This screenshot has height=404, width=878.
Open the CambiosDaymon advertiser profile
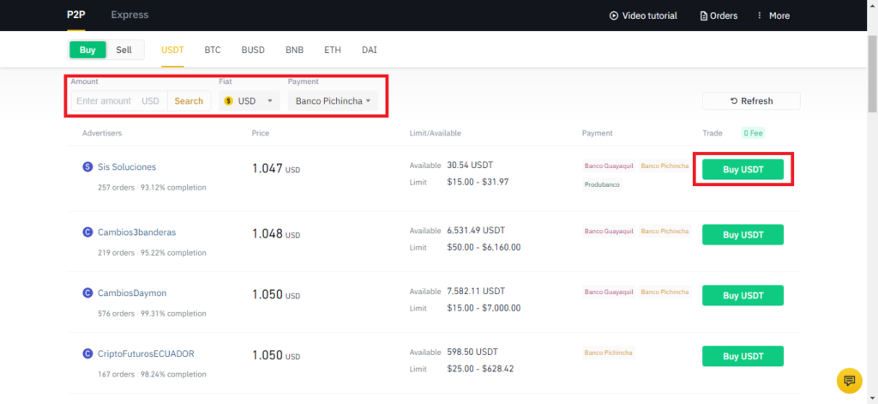pyautogui.click(x=132, y=292)
